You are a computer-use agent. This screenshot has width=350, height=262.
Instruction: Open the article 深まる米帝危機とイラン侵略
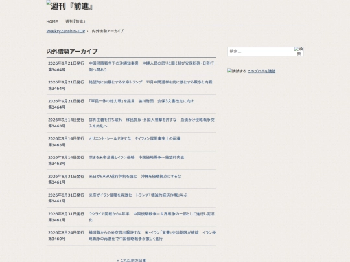pos(136,157)
